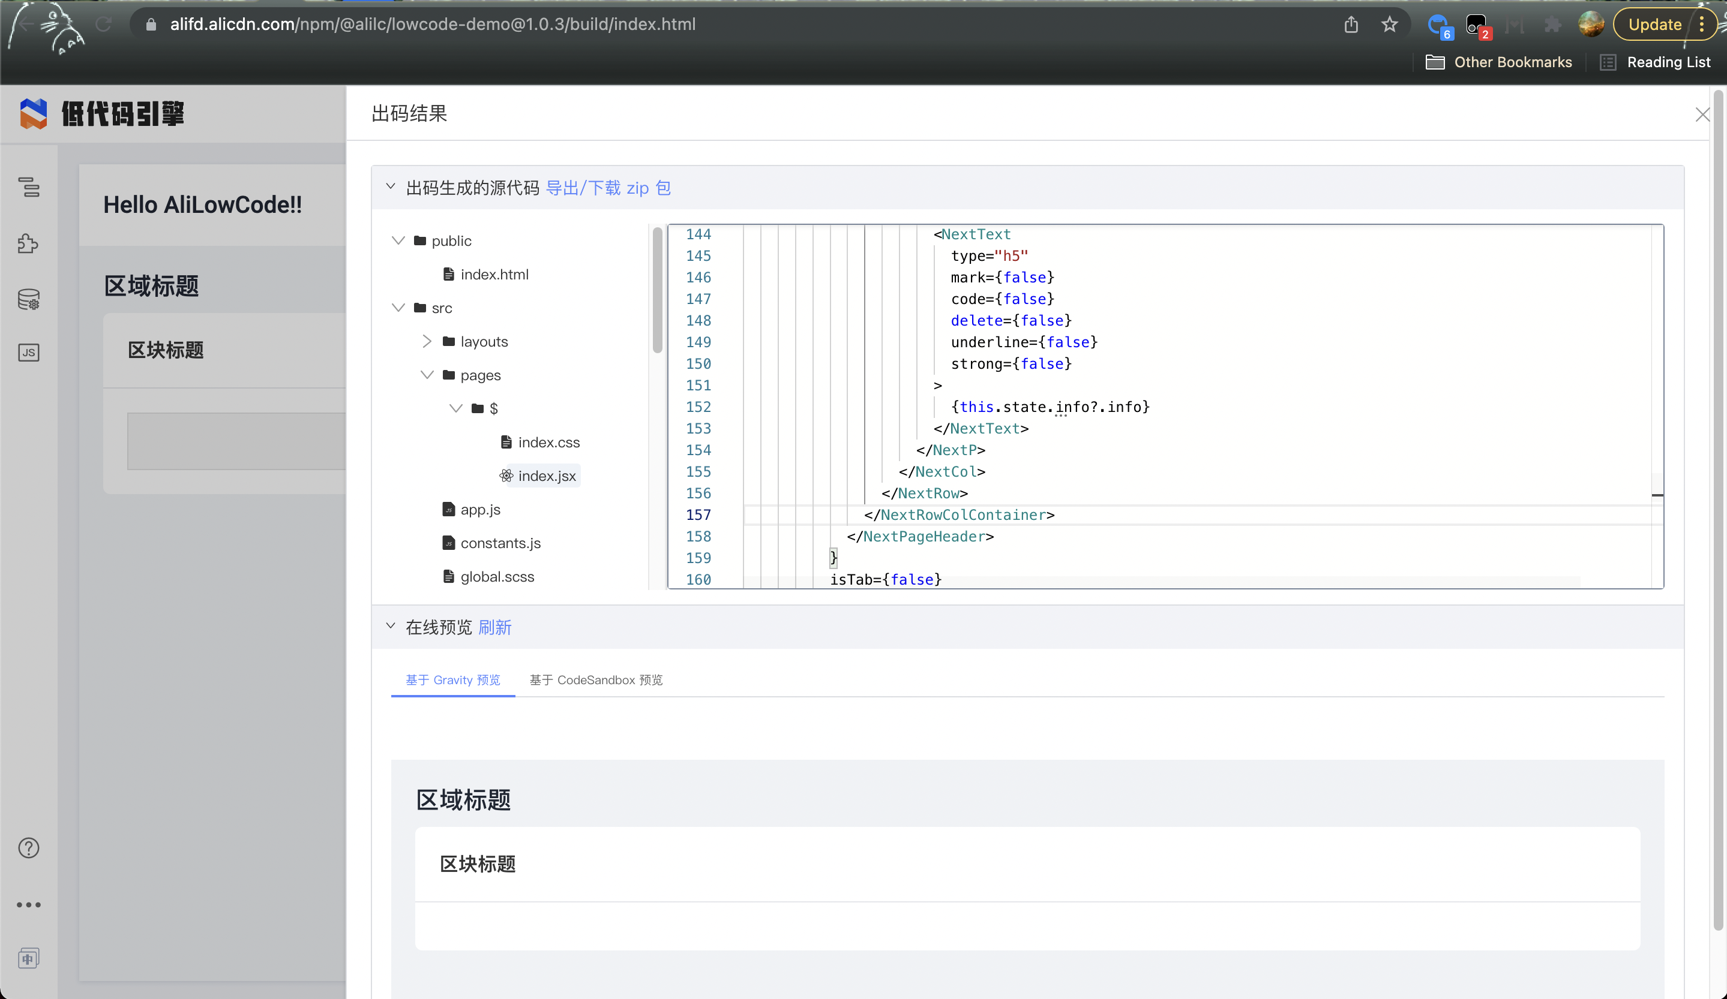1727x999 pixels.
Task: Collapse the 在线预览 section
Action: point(391,626)
